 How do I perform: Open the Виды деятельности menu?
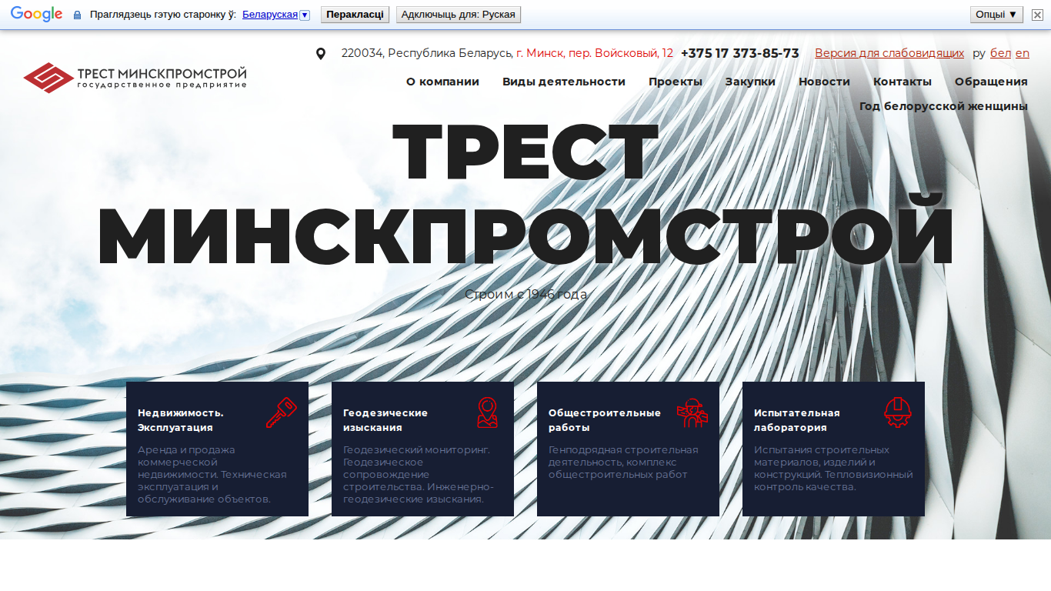[x=564, y=82]
